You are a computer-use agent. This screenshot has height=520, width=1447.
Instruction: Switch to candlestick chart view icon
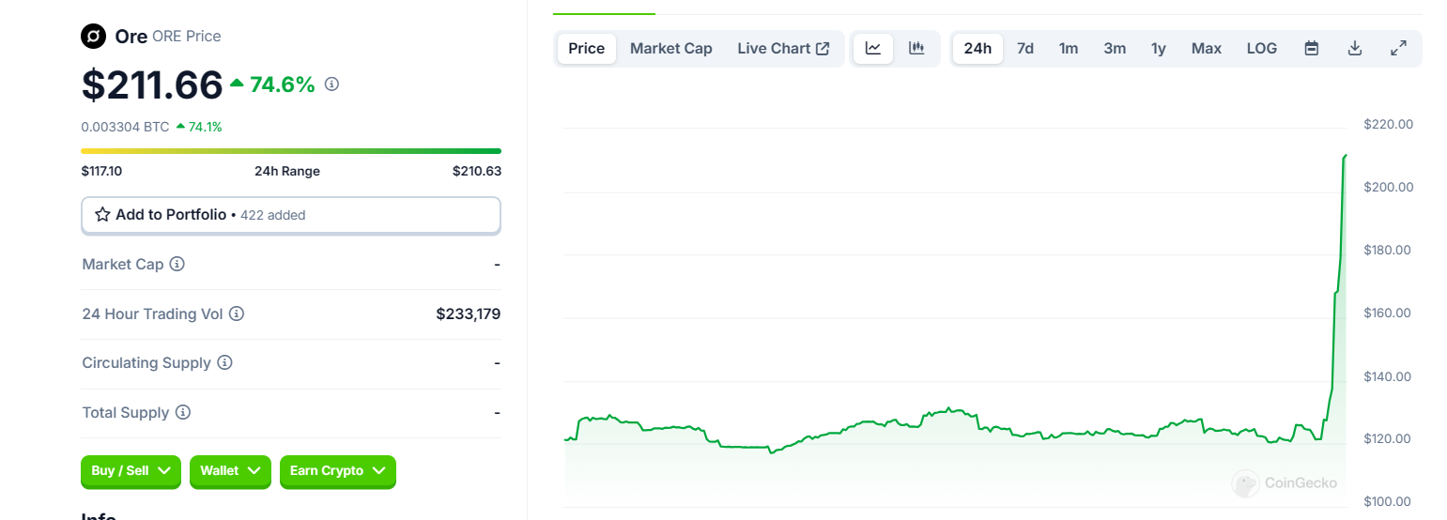(x=916, y=48)
